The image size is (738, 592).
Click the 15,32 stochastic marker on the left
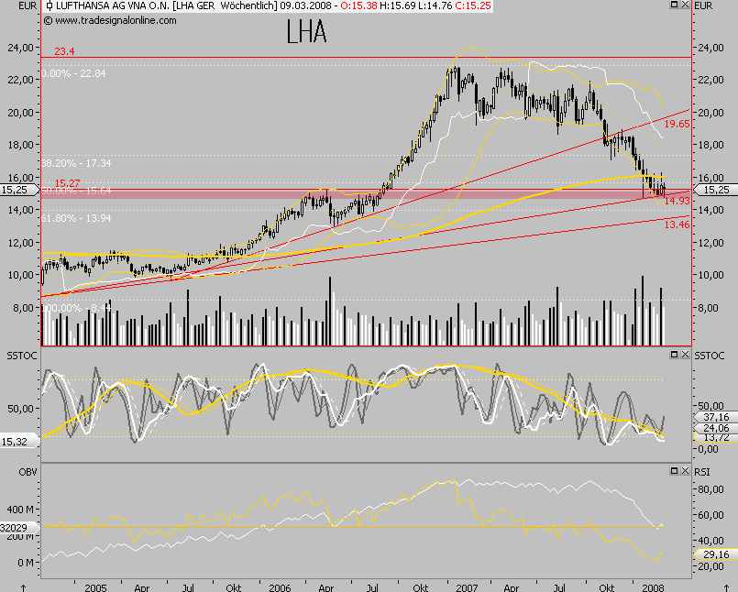pyautogui.click(x=15, y=441)
